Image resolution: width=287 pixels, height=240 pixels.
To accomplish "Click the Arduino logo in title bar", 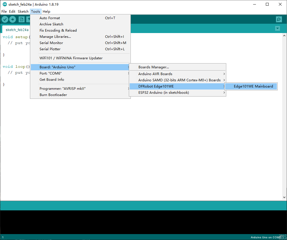I will coord(5,4).
